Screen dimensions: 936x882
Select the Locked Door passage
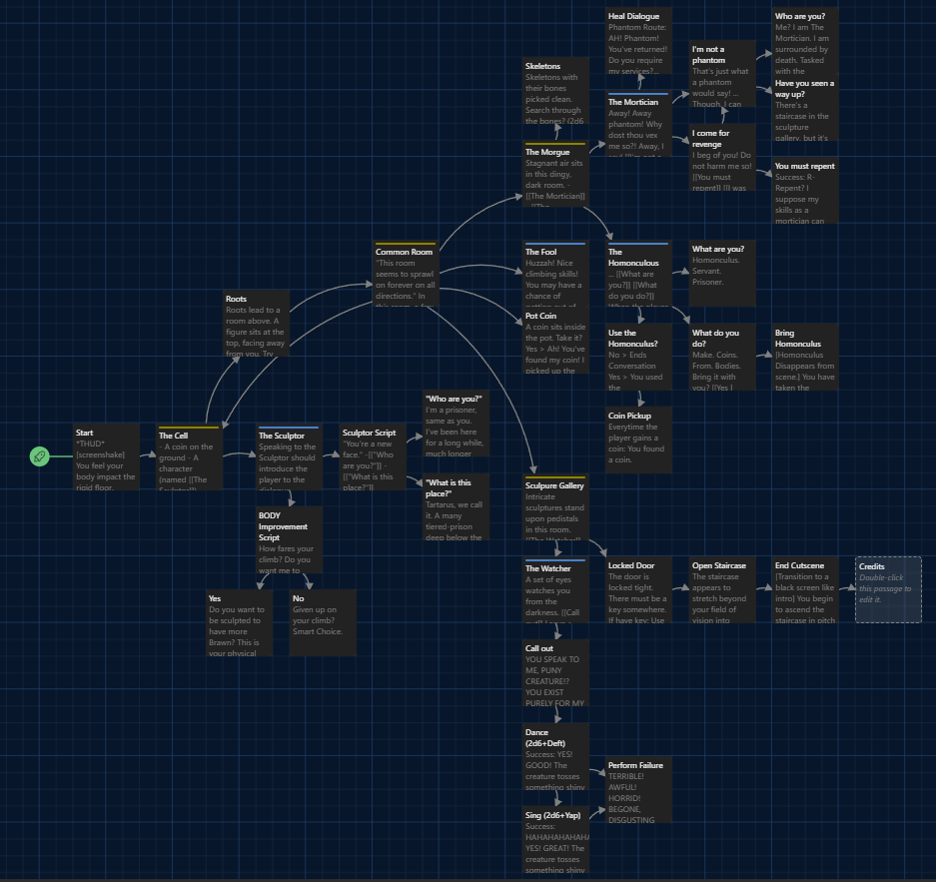click(638, 590)
